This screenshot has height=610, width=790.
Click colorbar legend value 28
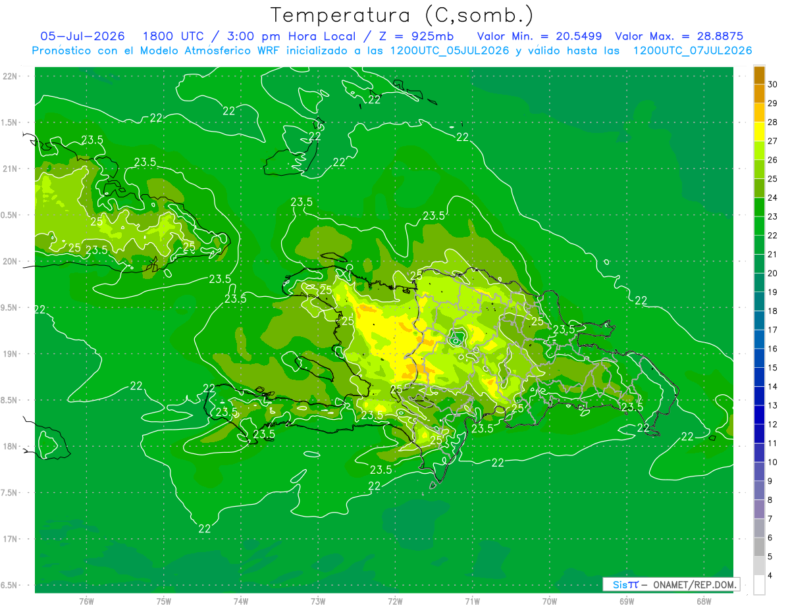(772, 122)
